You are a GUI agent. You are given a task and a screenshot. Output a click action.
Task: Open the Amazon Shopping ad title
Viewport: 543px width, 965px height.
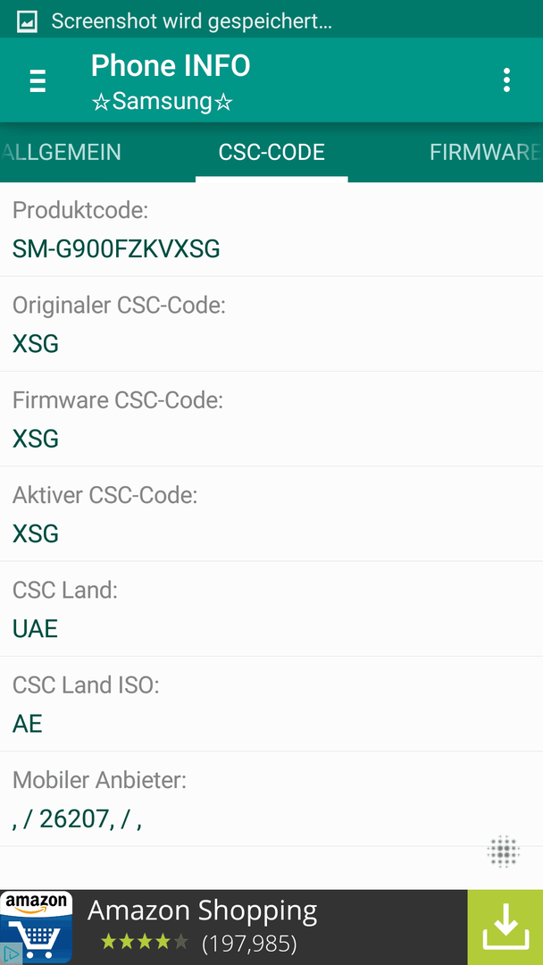(203, 910)
